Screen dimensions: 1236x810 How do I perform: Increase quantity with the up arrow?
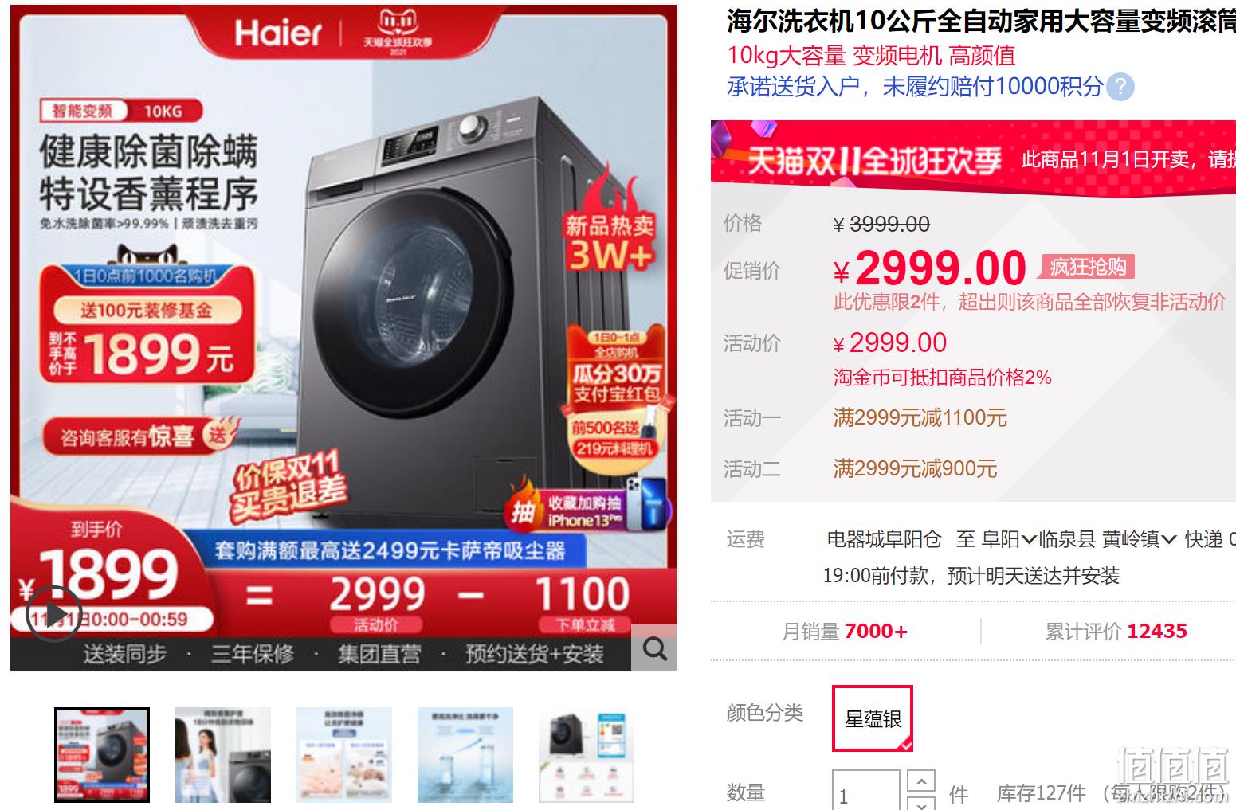921,781
